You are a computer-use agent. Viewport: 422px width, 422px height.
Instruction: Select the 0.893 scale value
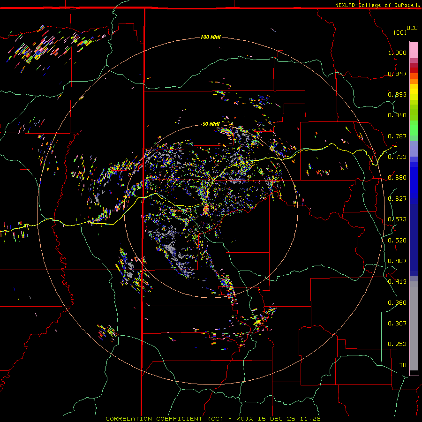click(397, 94)
